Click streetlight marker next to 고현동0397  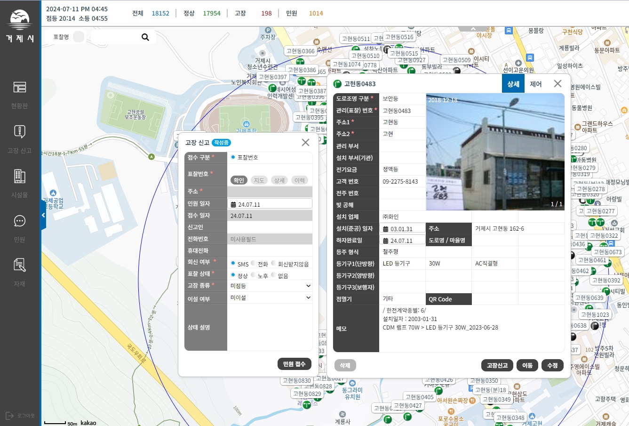pyautogui.click(x=272, y=88)
